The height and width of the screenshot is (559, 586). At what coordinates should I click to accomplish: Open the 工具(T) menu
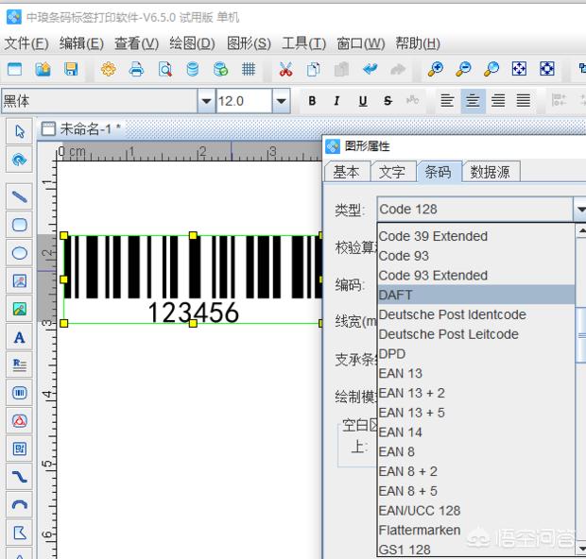[x=303, y=43]
